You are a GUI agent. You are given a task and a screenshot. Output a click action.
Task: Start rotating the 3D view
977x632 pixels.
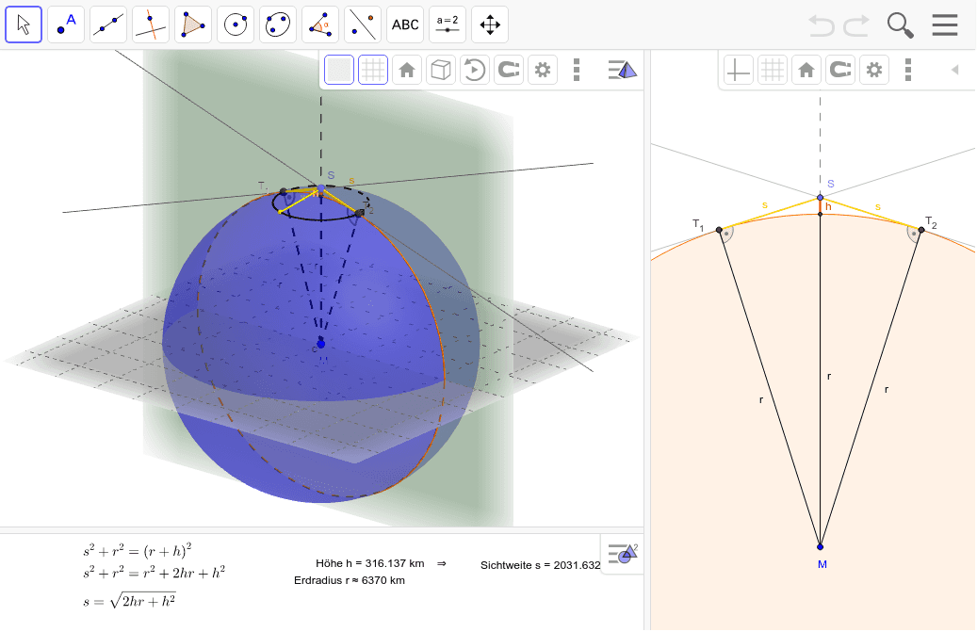pyautogui.click(x=474, y=70)
